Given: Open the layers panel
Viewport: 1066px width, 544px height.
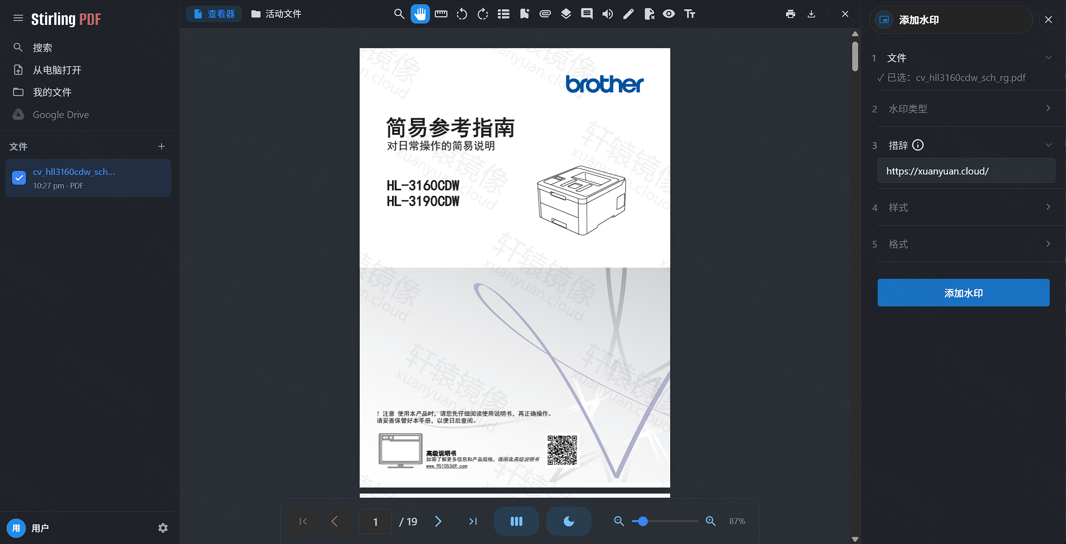Looking at the screenshot, I should tap(566, 14).
